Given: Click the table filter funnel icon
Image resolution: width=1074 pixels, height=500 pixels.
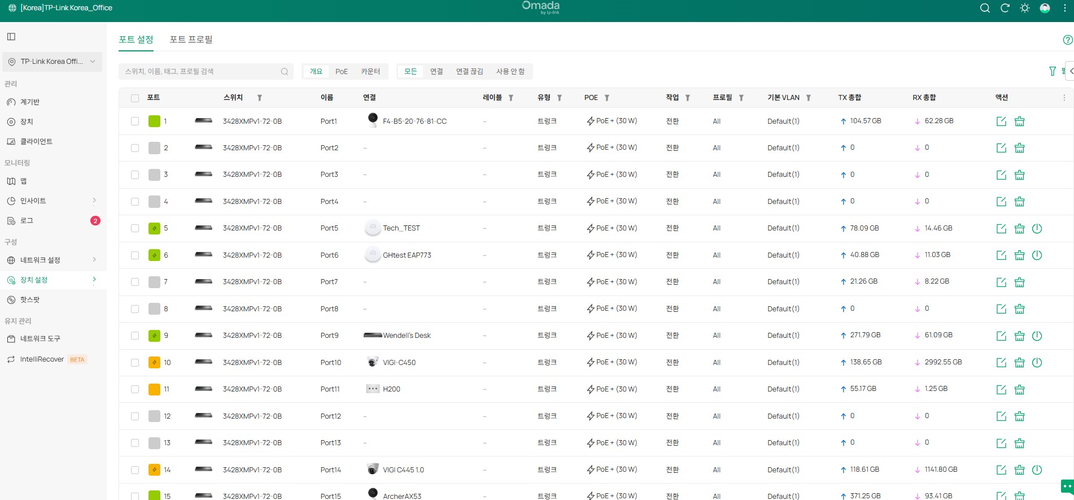Looking at the screenshot, I should (x=1053, y=71).
